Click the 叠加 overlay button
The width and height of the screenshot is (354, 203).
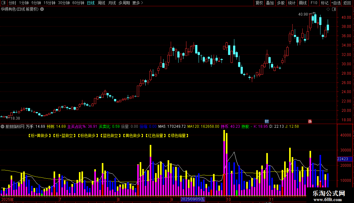[x=270, y=3]
